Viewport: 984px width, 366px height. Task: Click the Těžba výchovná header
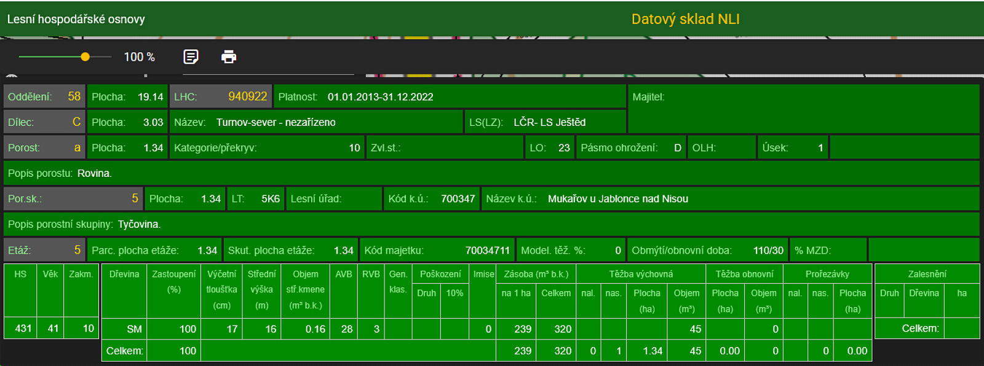click(641, 274)
